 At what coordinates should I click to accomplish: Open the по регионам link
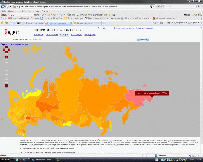(52, 35)
